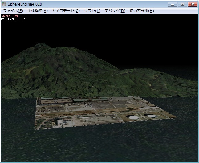Viewport: 199px width, 163px height.
Task: Close the SphereEngine4.02b window
Action: coord(193,4)
